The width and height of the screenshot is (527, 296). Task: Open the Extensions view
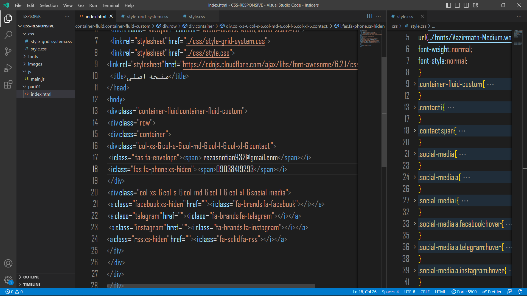coord(8,84)
